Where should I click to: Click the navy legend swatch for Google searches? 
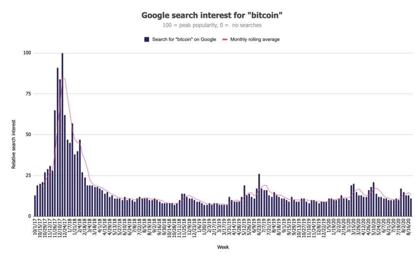147,39
